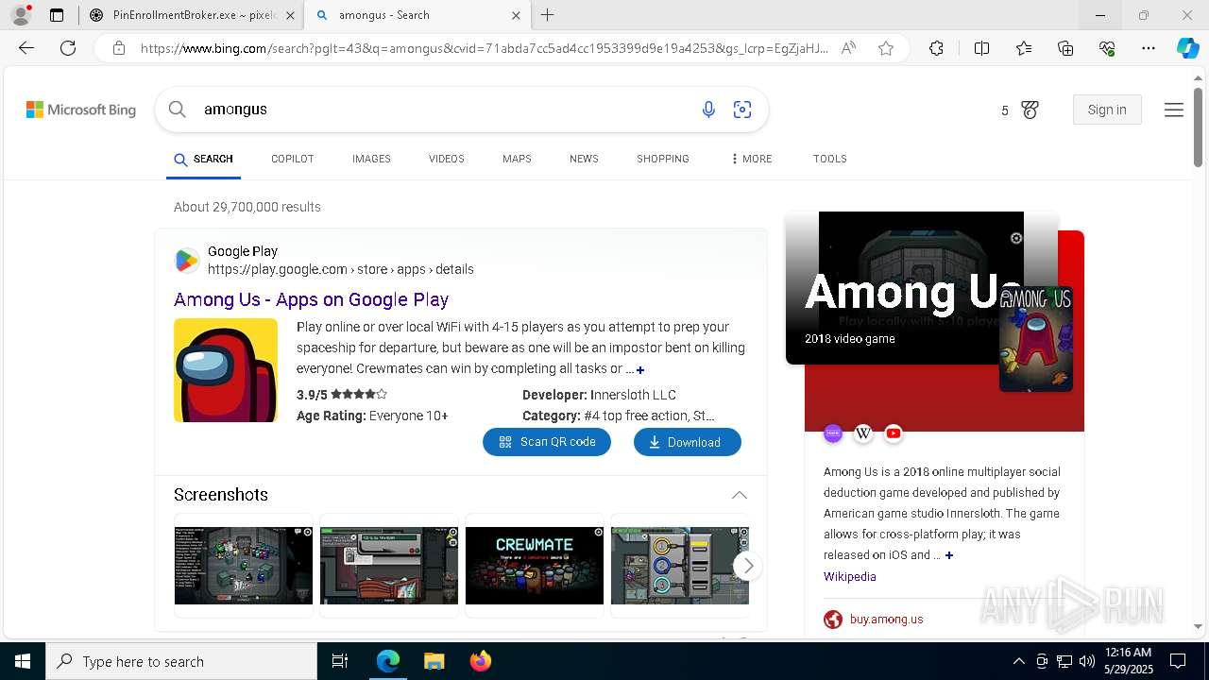Add page to favorites star

[x=886, y=48]
